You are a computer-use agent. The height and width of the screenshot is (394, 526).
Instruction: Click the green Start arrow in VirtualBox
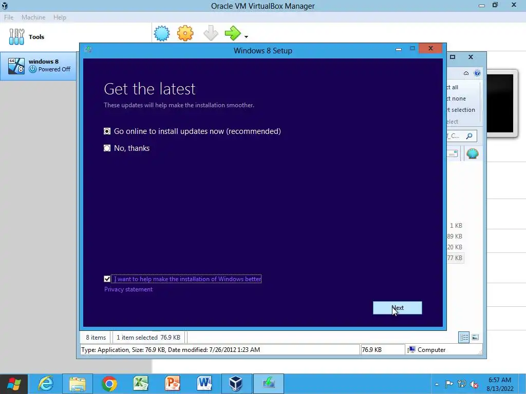tap(233, 33)
